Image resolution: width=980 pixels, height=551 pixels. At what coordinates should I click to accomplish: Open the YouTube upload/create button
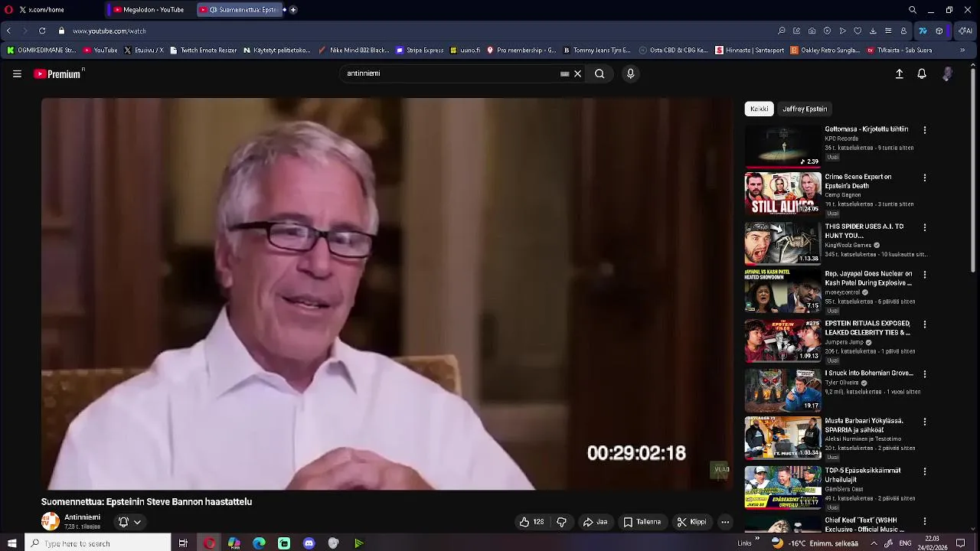pyautogui.click(x=900, y=74)
